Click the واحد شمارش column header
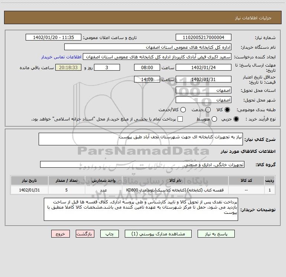286x277 pixels. pos(103,181)
